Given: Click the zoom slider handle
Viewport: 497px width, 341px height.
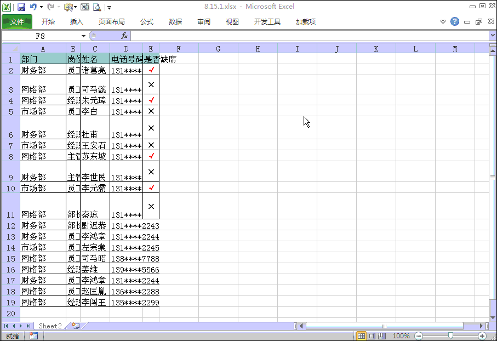Looking at the screenshot, I should pyautogui.click(x=450, y=336).
